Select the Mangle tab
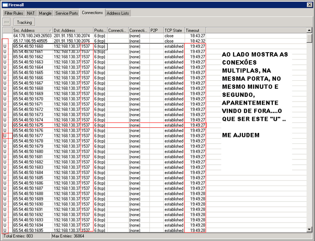 point(45,13)
